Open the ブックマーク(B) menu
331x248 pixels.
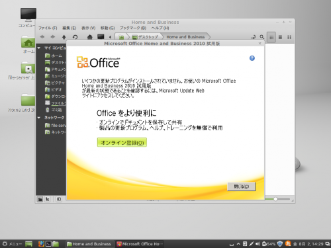point(133,28)
